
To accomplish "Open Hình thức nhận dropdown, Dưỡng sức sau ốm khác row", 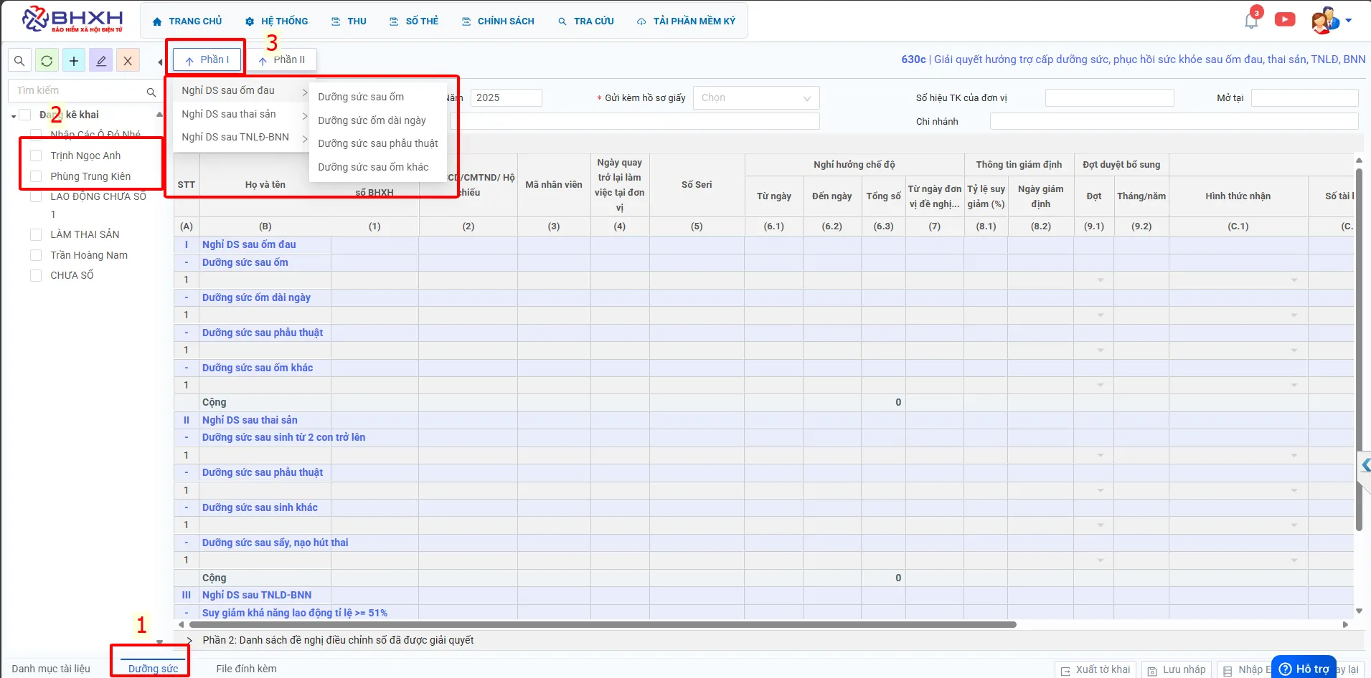I will 1294,386.
